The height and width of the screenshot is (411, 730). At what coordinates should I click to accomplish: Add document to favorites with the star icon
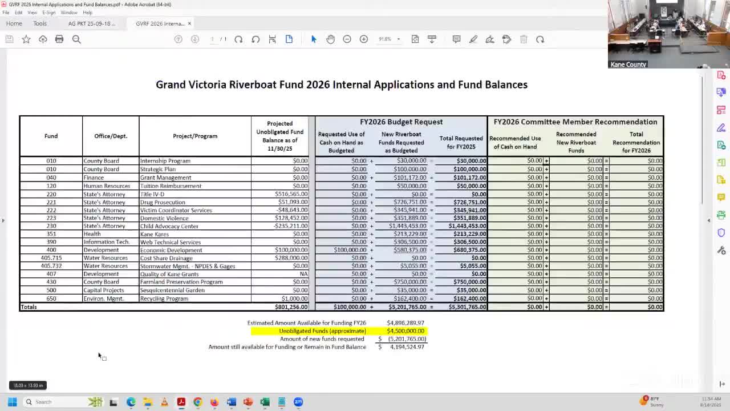26,39
